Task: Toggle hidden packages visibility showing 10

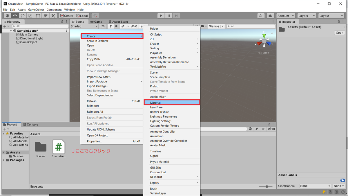Action: click(x=271, y=129)
